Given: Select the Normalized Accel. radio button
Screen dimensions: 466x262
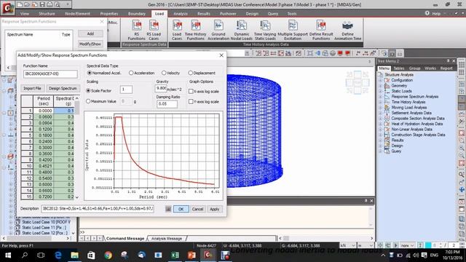Looking at the screenshot, I should point(89,73).
